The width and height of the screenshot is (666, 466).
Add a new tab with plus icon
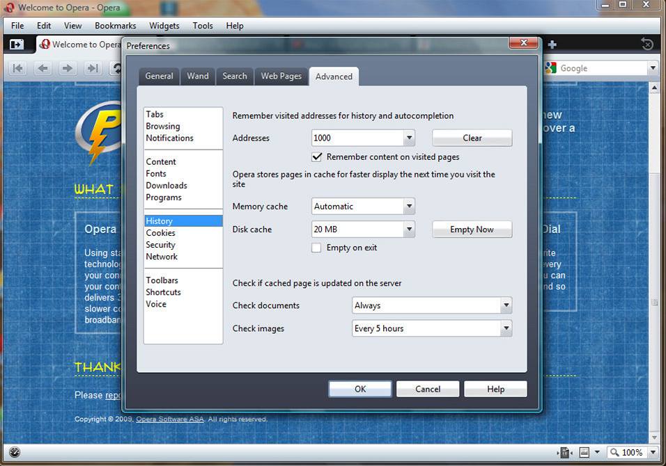552,45
